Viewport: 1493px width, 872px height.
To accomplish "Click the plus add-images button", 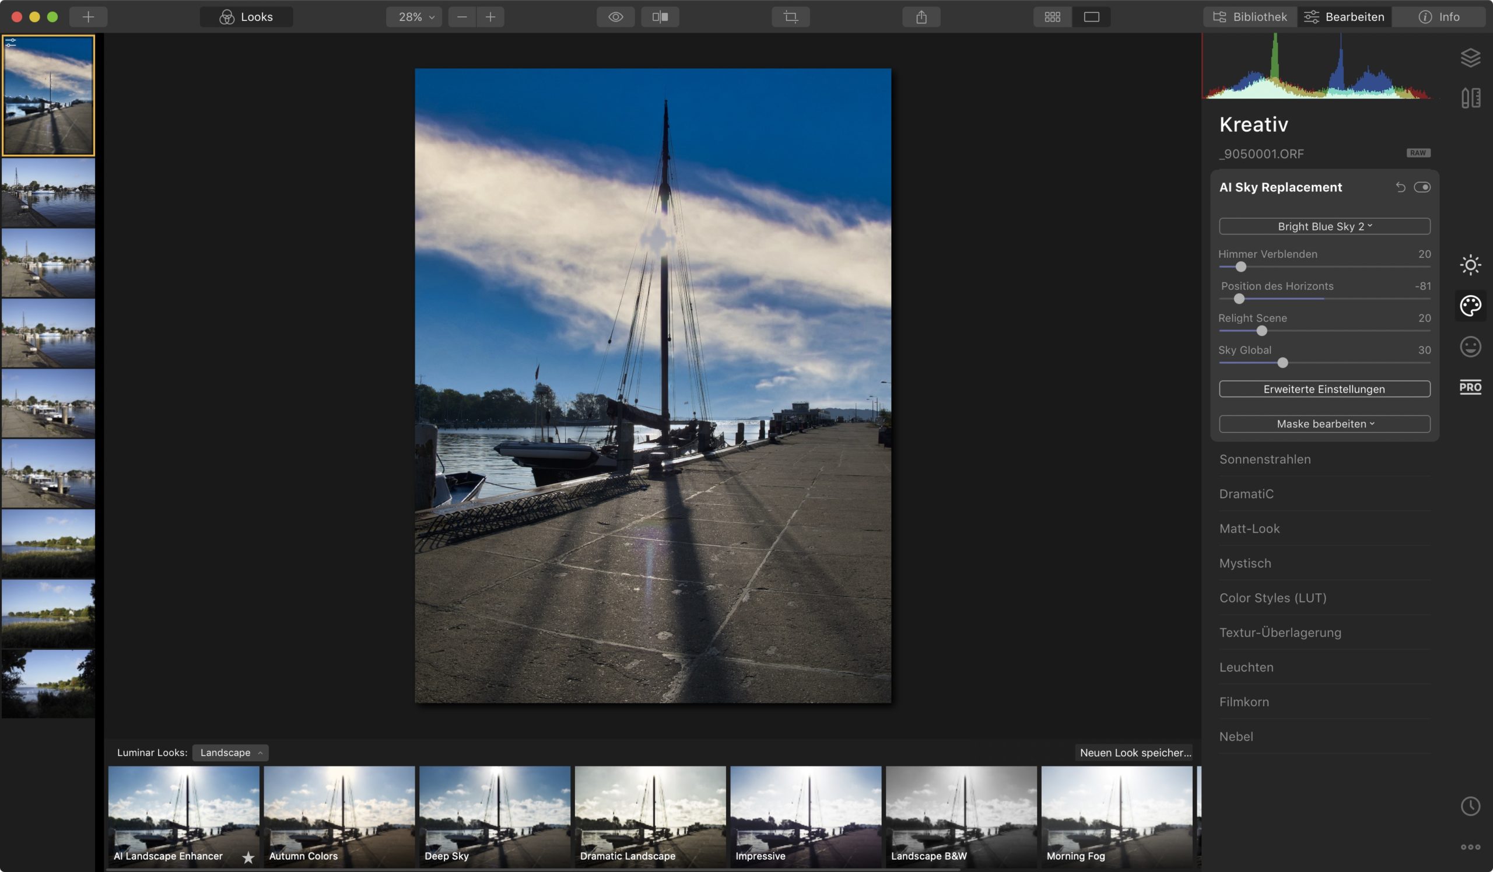I will pos(87,16).
